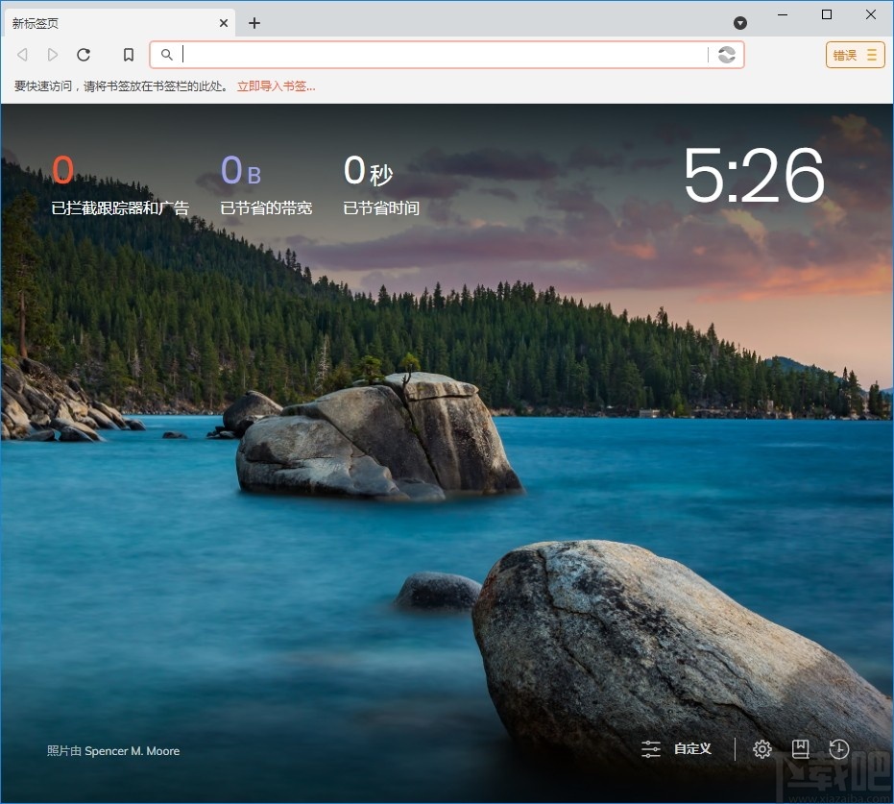
Task: Click the sync icon in address bar
Action: pyautogui.click(x=726, y=55)
